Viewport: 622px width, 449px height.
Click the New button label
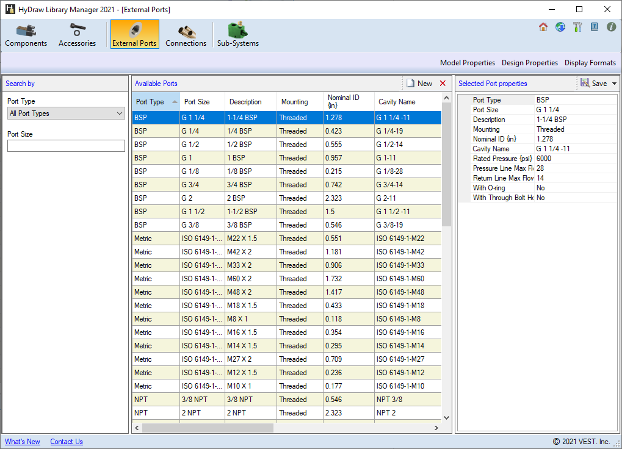point(424,84)
